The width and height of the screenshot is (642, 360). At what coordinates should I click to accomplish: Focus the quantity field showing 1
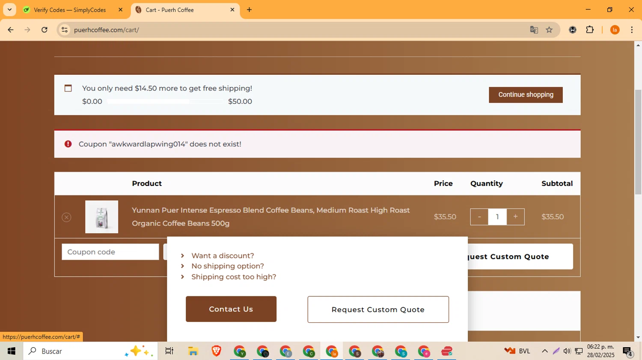[497, 217]
